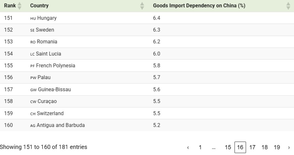The height and width of the screenshot is (155, 294).
Task: Navigate to page 17
Action: pos(252,147)
